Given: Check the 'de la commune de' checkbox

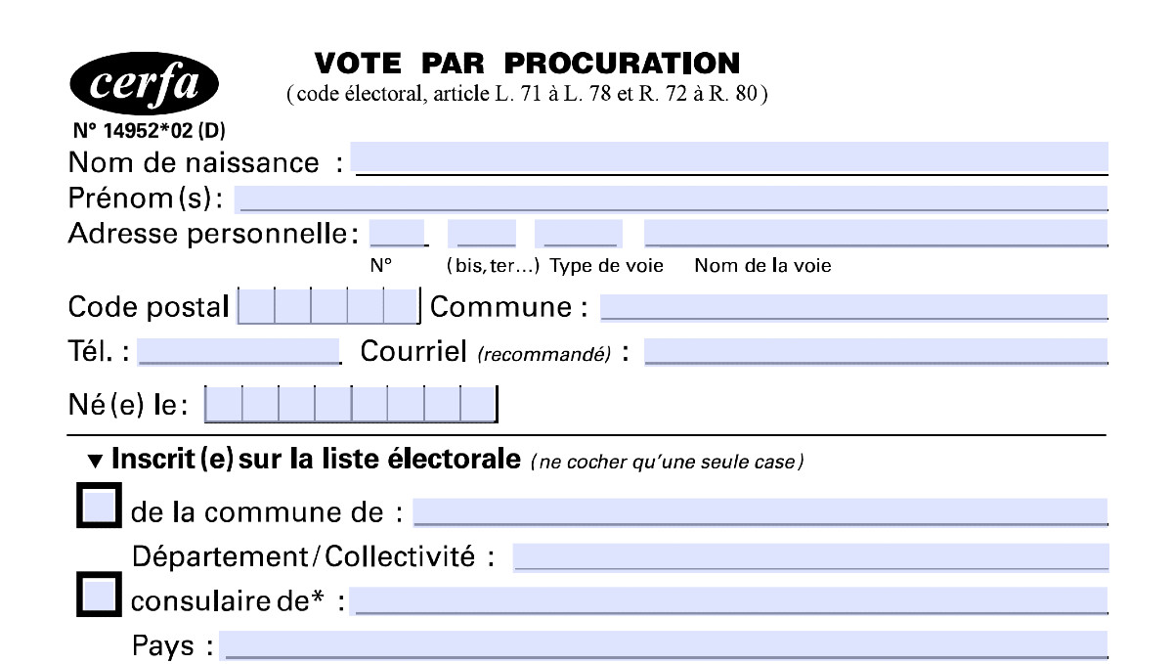Looking at the screenshot, I should point(99,509).
